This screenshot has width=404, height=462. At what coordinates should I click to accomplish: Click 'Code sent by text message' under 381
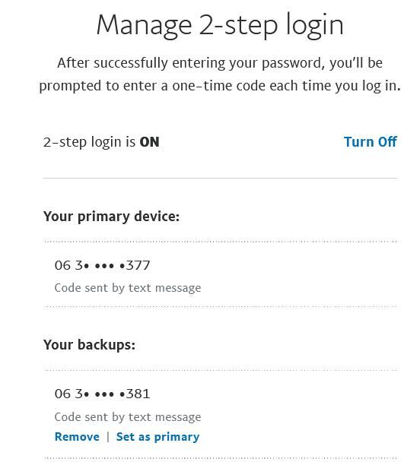[x=128, y=417]
